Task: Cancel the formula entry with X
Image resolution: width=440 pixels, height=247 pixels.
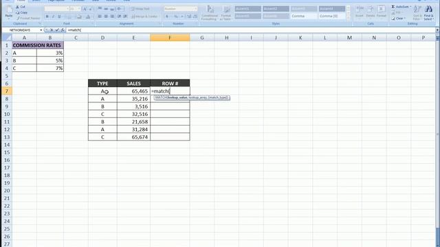Action: (x=52, y=30)
